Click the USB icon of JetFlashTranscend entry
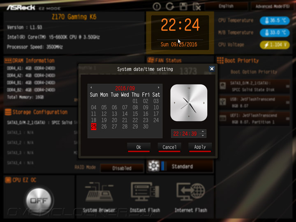The height and width of the screenshot is (222, 296). click(223, 102)
